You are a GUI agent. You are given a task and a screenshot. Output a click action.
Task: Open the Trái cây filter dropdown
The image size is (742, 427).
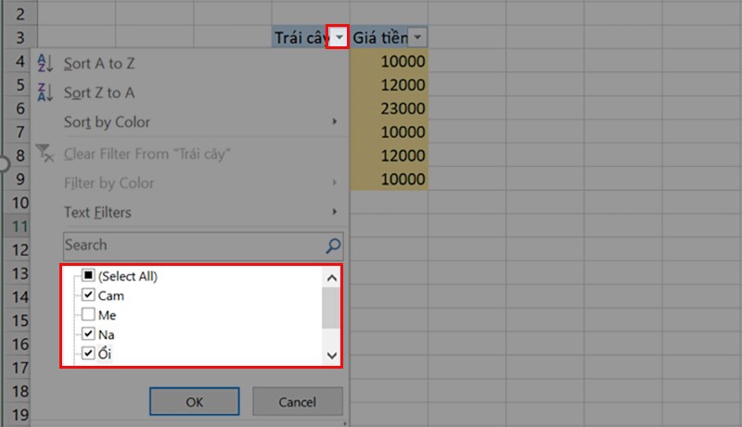tap(339, 37)
